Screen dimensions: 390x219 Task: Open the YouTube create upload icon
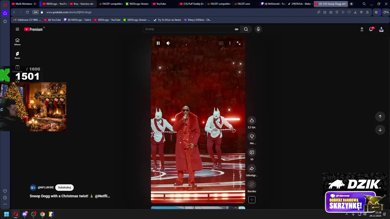point(362,29)
